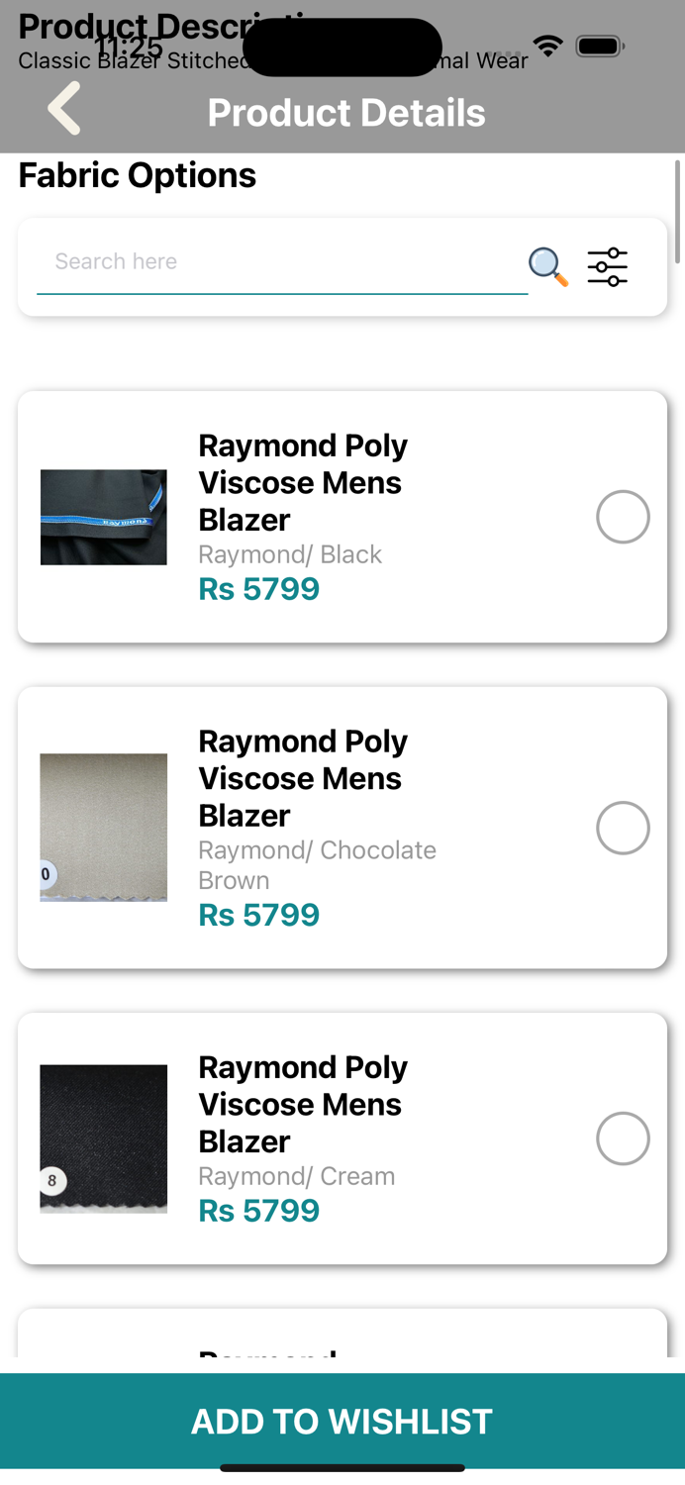Click the 'Product Details' header title
Image resolution: width=685 pixels, height=1485 pixels.
(346, 113)
